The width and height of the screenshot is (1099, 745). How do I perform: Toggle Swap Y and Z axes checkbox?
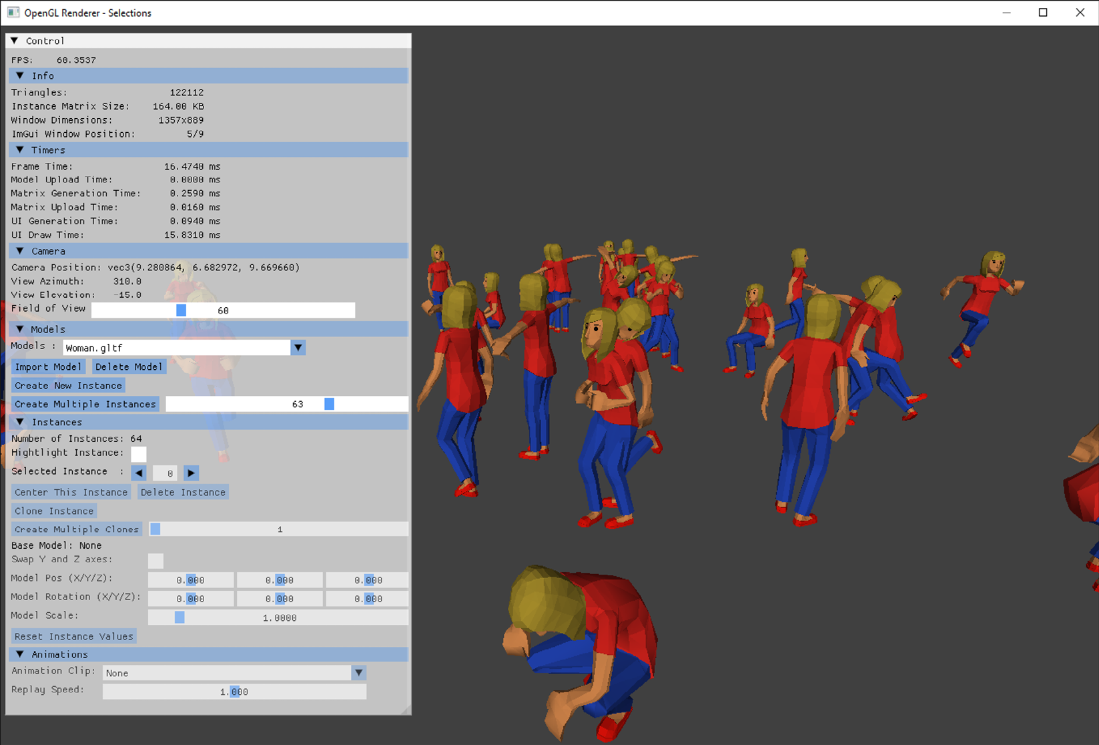pyautogui.click(x=155, y=561)
